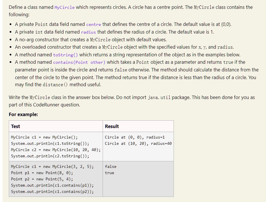Image resolution: width=266 pixels, height=202 pixels.
Task: Click the 'true' result output
Action: [x=109, y=173]
